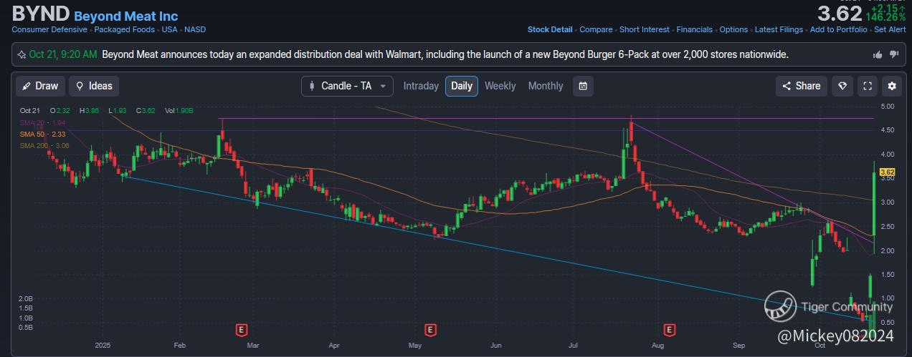Click the BYND ticker symbol

pyautogui.click(x=41, y=14)
